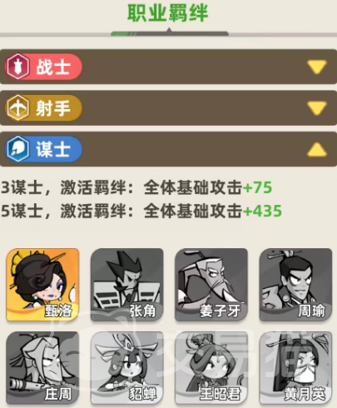Click the red Warrior (战士) sword icon
This screenshot has height=408, width=337.
tap(18, 67)
